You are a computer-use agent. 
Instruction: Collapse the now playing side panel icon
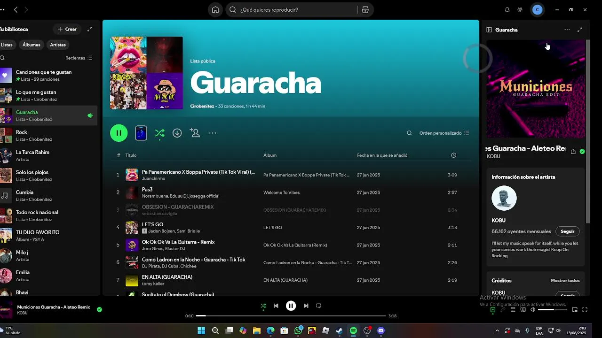tap(489, 30)
